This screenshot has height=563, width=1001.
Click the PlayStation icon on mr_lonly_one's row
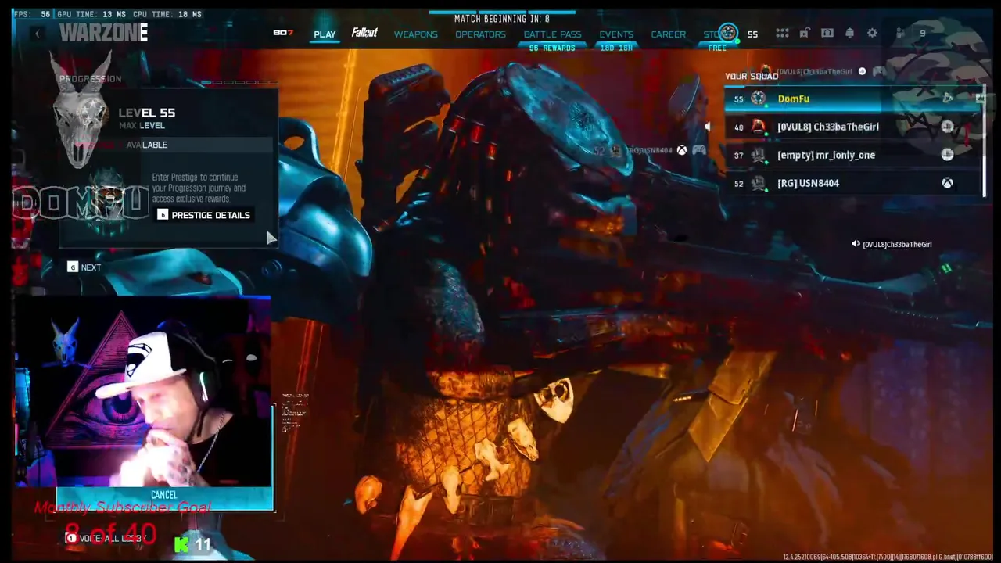click(948, 155)
